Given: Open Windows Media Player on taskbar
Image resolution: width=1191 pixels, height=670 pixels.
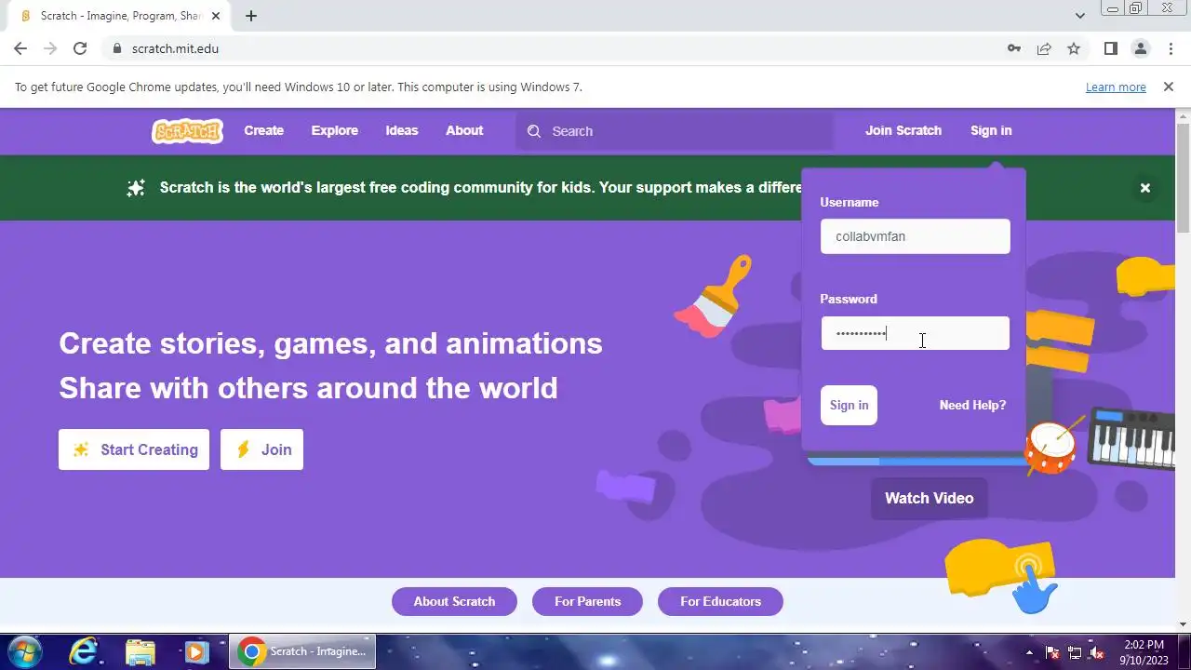Looking at the screenshot, I should [195, 651].
